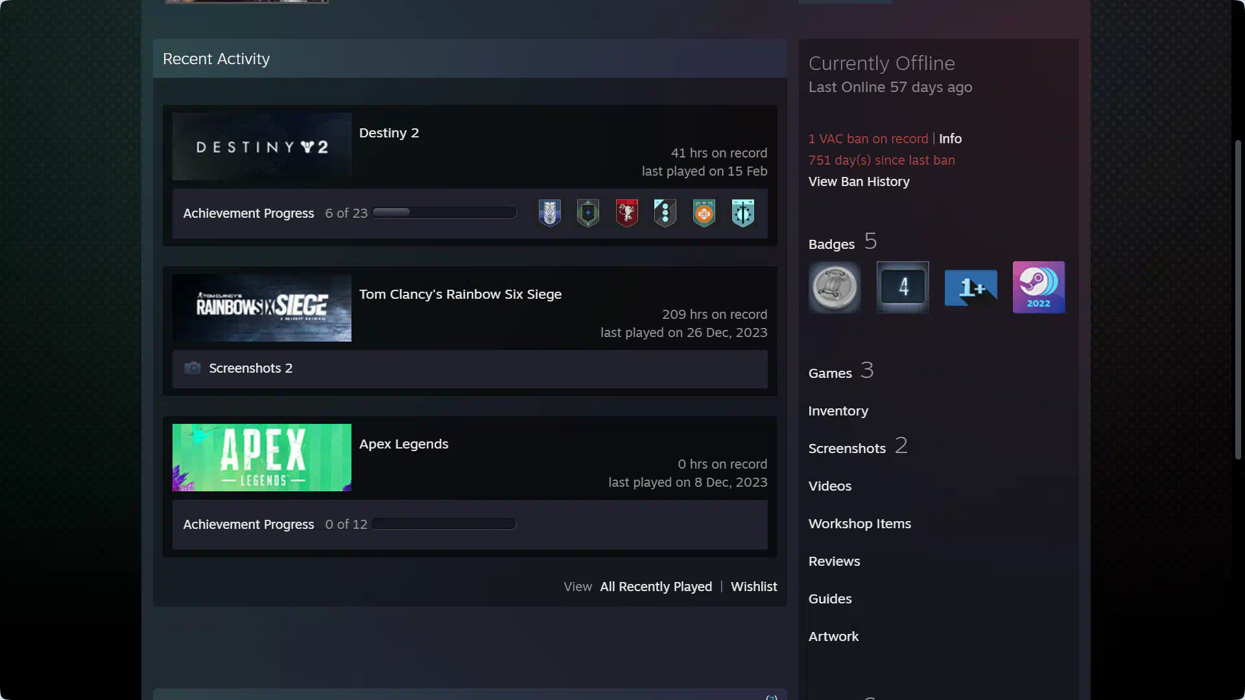Viewport: 1245px width, 700px height.
Task: Click the '41 hrs on record' text
Action: point(719,153)
